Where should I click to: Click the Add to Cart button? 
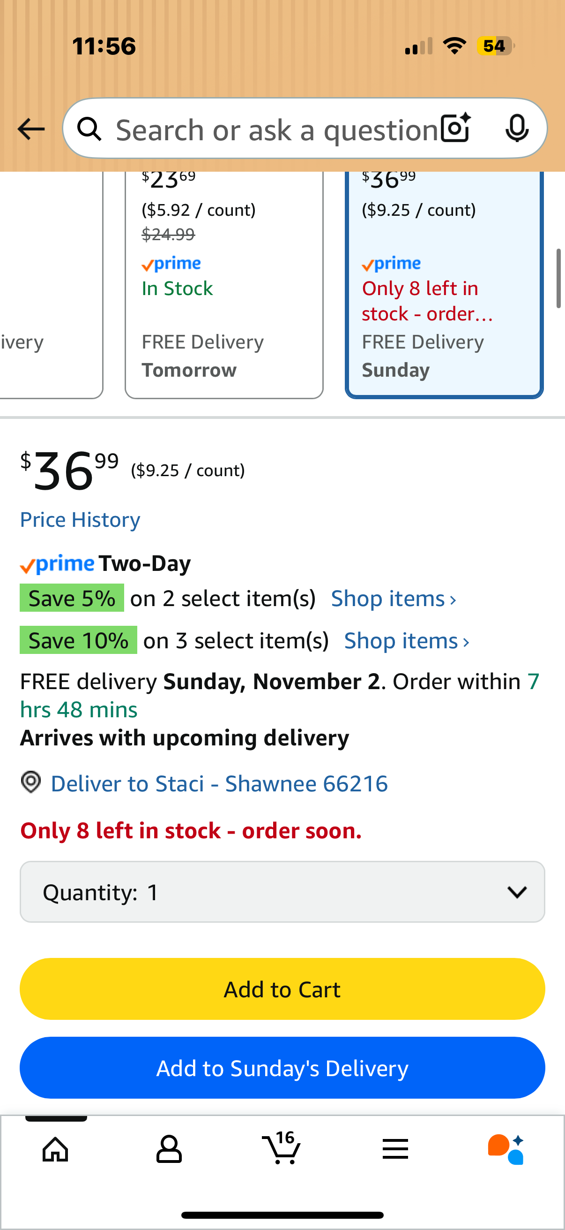[x=282, y=989]
